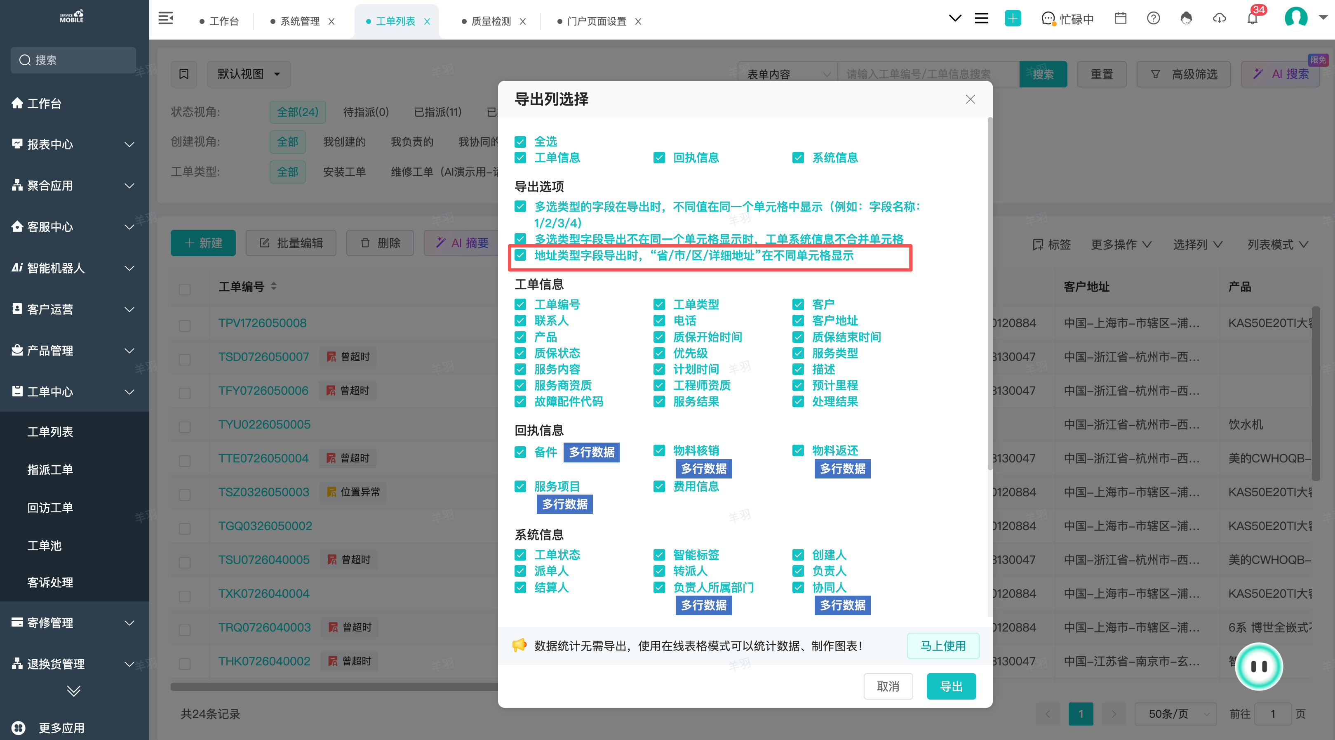Click the 取消 button in the dialog

(888, 687)
